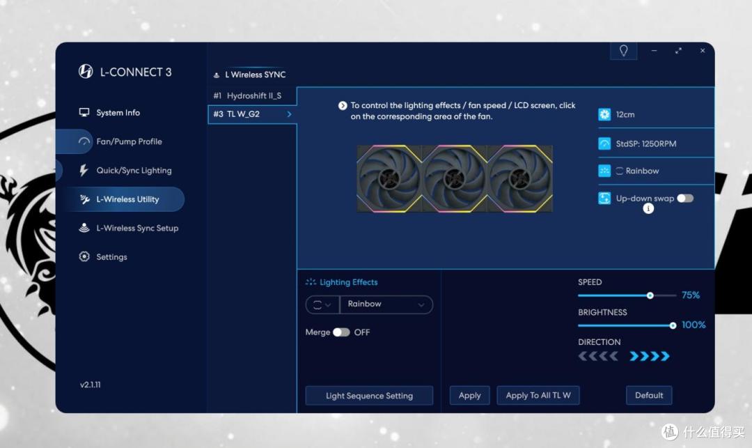Select device #1 Hydroshift II_S
This screenshot has width=752, height=448.
point(252,95)
